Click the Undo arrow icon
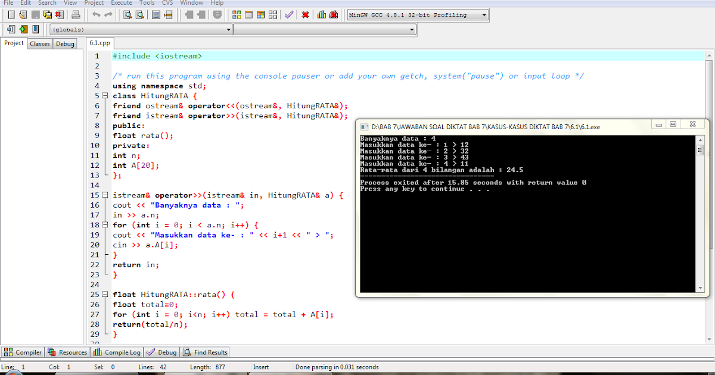This screenshot has height=375, width=715. (x=96, y=14)
